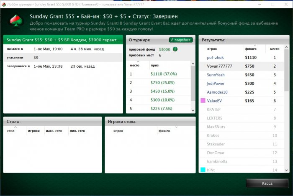Sort results by 'фишек' column header
This screenshot has width=293, height=196.
[x=251, y=49]
